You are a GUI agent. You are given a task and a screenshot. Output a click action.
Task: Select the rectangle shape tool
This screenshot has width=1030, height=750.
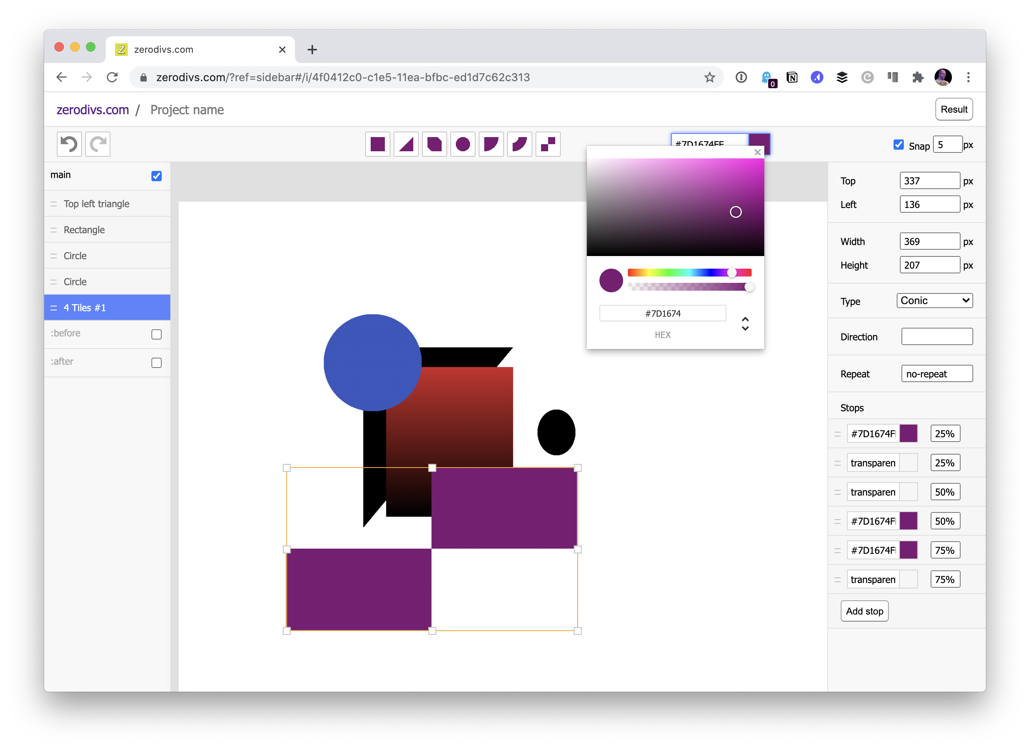coord(378,145)
